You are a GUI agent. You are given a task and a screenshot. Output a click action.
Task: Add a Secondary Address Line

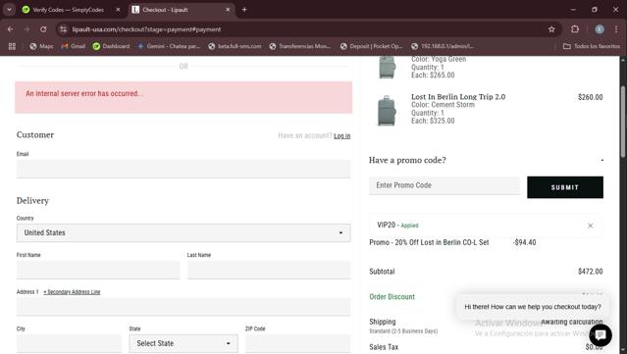point(72,292)
